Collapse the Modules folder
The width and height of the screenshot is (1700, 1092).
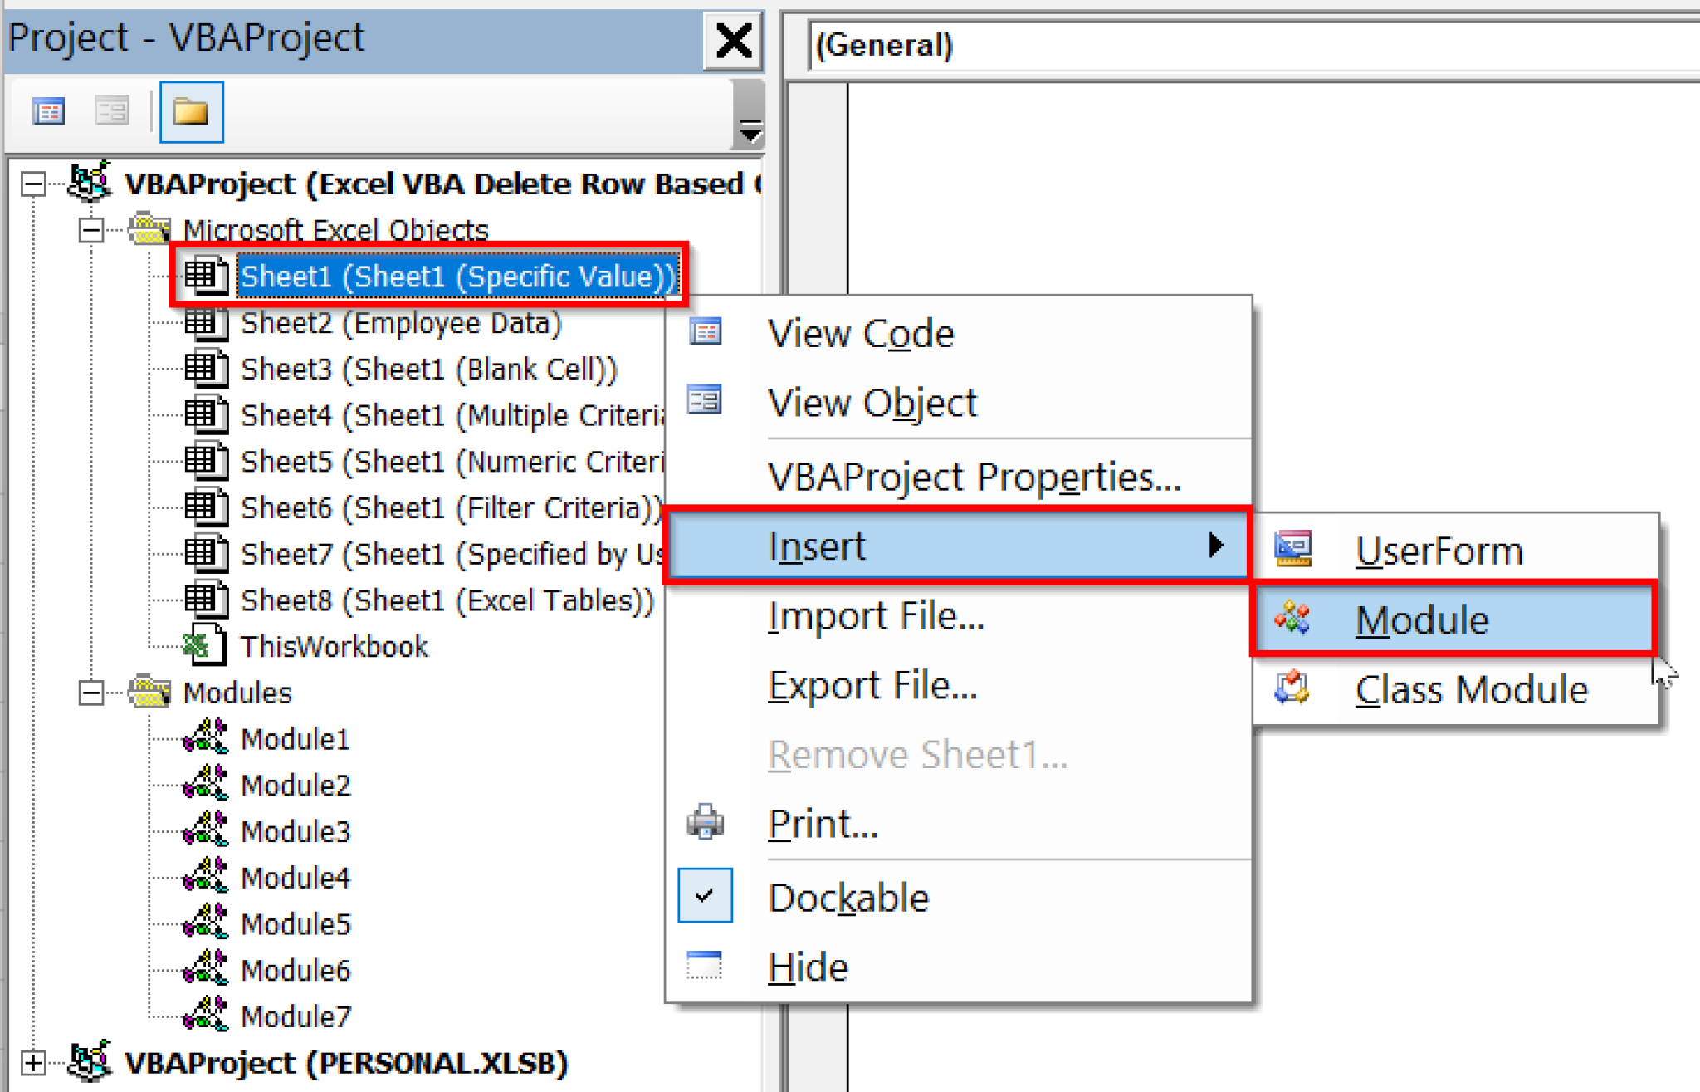coord(91,692)
